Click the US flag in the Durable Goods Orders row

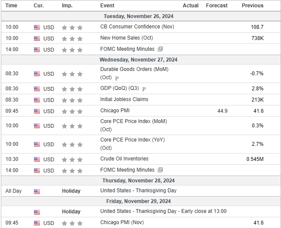[37, 74]
